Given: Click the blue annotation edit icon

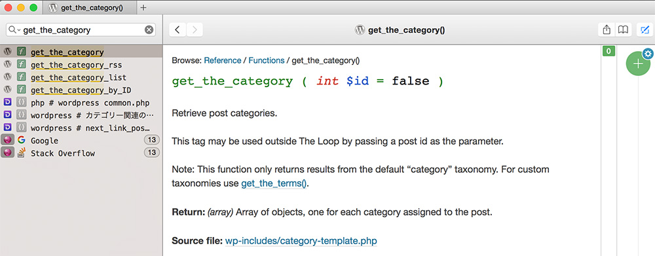Looking at the screenshot, I should coord(645,29).
